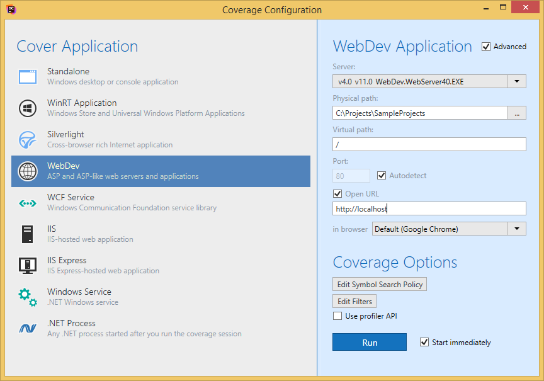Select the WinRT Application Windows logo icon
The height and width of the screenshot is (381, 544).
coord(28,108)
